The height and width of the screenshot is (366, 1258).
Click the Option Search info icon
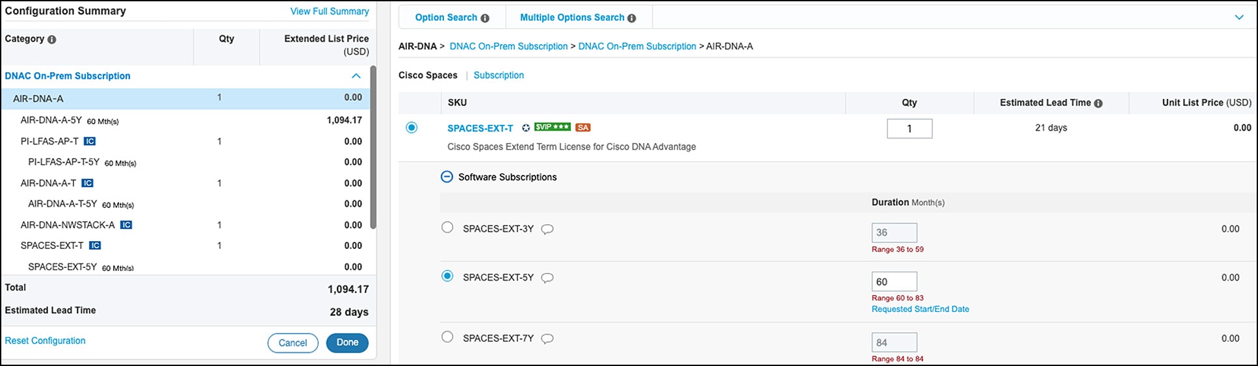485,18
